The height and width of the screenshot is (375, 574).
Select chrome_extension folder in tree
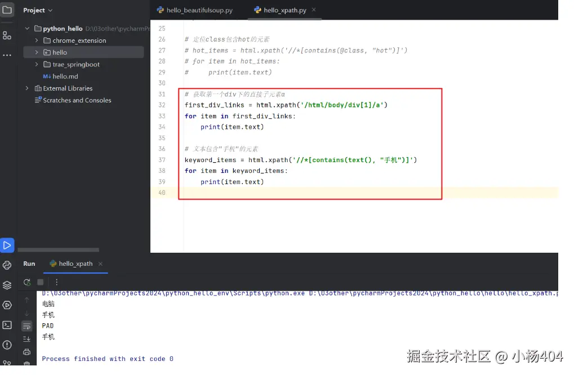[x=79, y=41]
